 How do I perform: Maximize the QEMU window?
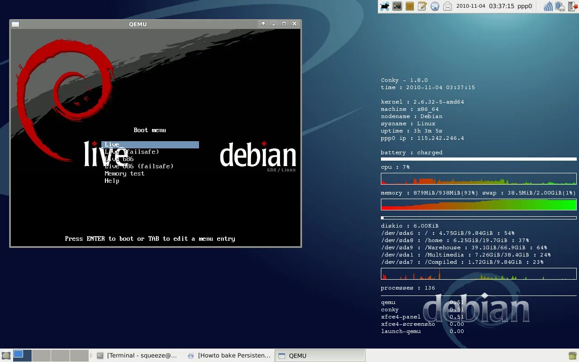(284, 24)
